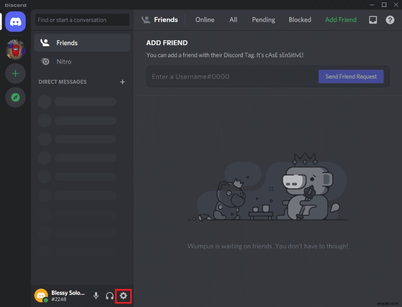Click the Help question mark icon
Viewport: 402px width, 307px height.
click(x=390, y=20)
